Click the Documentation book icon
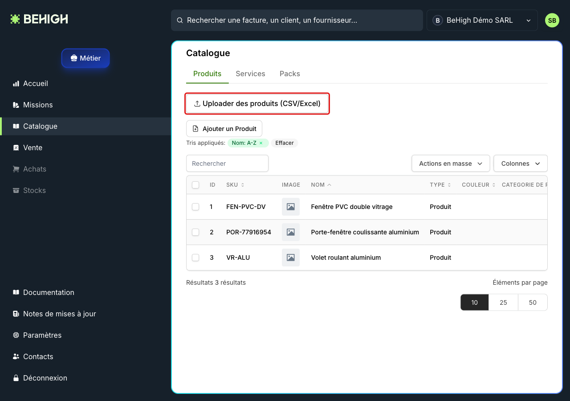The width and height of the screenshot is (570, 401). [16, 293]
